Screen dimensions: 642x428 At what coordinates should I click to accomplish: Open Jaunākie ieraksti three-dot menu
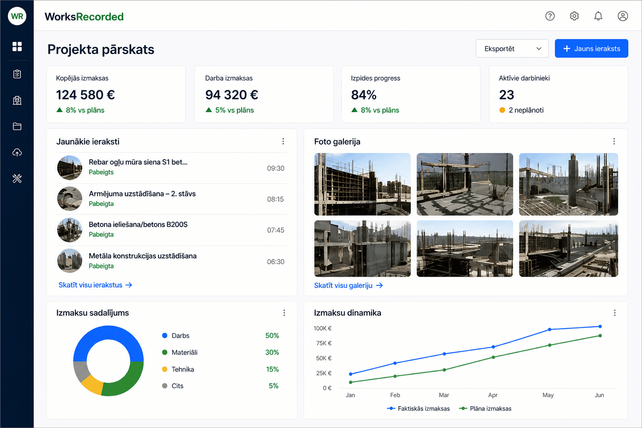click(283, 141)
